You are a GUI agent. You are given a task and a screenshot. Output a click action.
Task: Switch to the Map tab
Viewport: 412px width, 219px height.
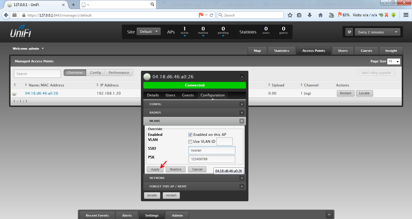pyautogui.click(x=257, y=51)
